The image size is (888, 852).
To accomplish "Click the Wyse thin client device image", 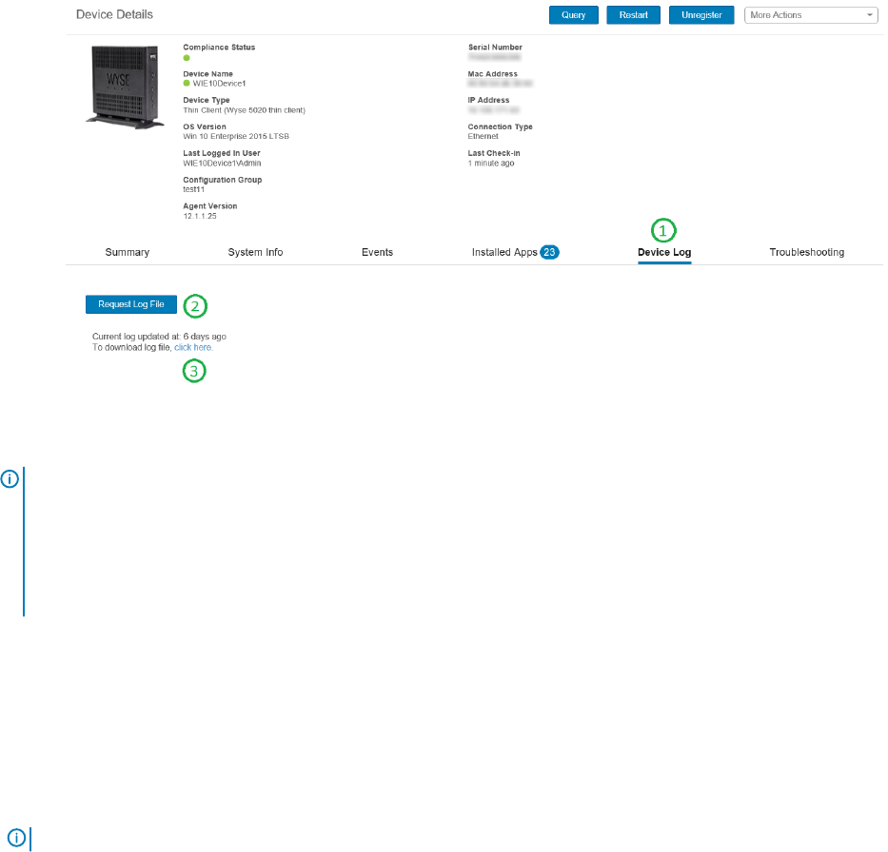I will pyautogui.click(x=124, y=86).
